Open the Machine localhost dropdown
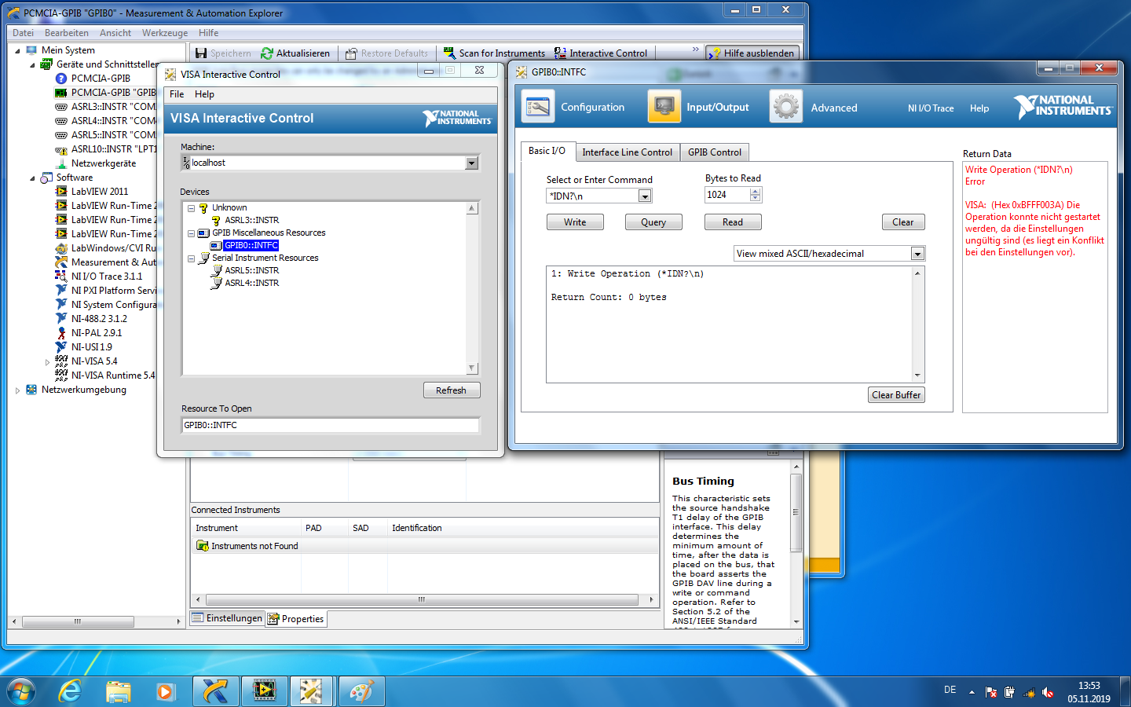 [471, 163]
